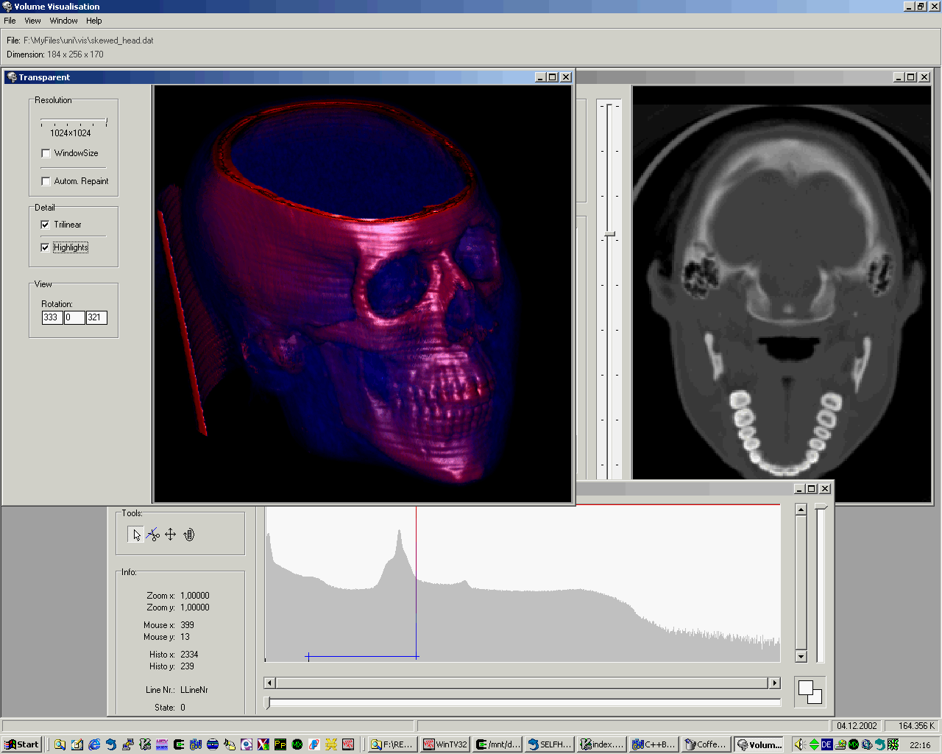
Task: Click the DE language tray indicator
Action: pyautogui.click(x=827, y=744)
